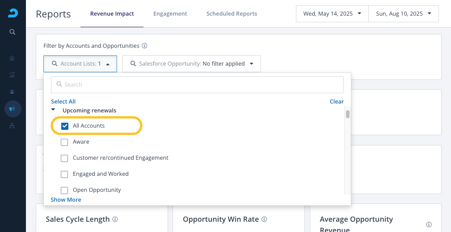Click the megaphone sidebar icon
Image resolution: width=451 pixels, height=232 pixels.
13,109
